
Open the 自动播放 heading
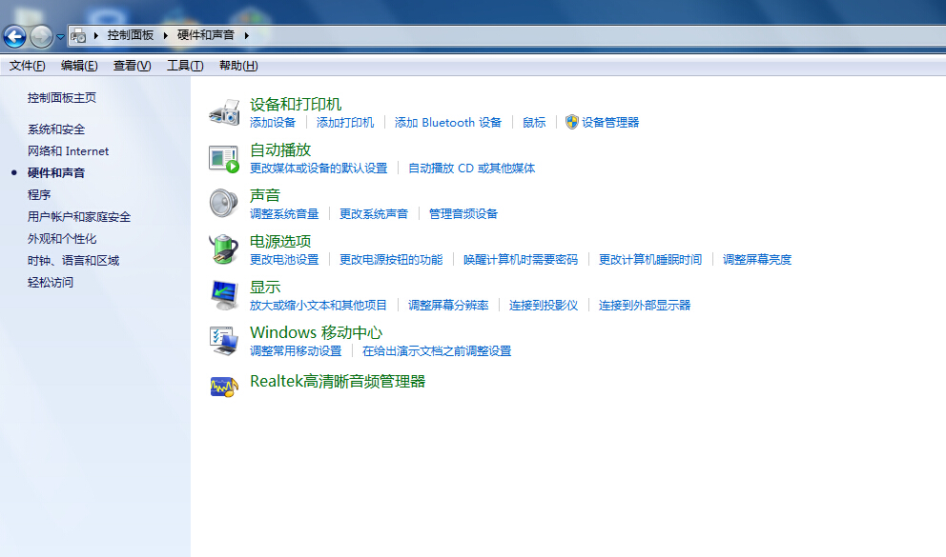tap(280, 149)
